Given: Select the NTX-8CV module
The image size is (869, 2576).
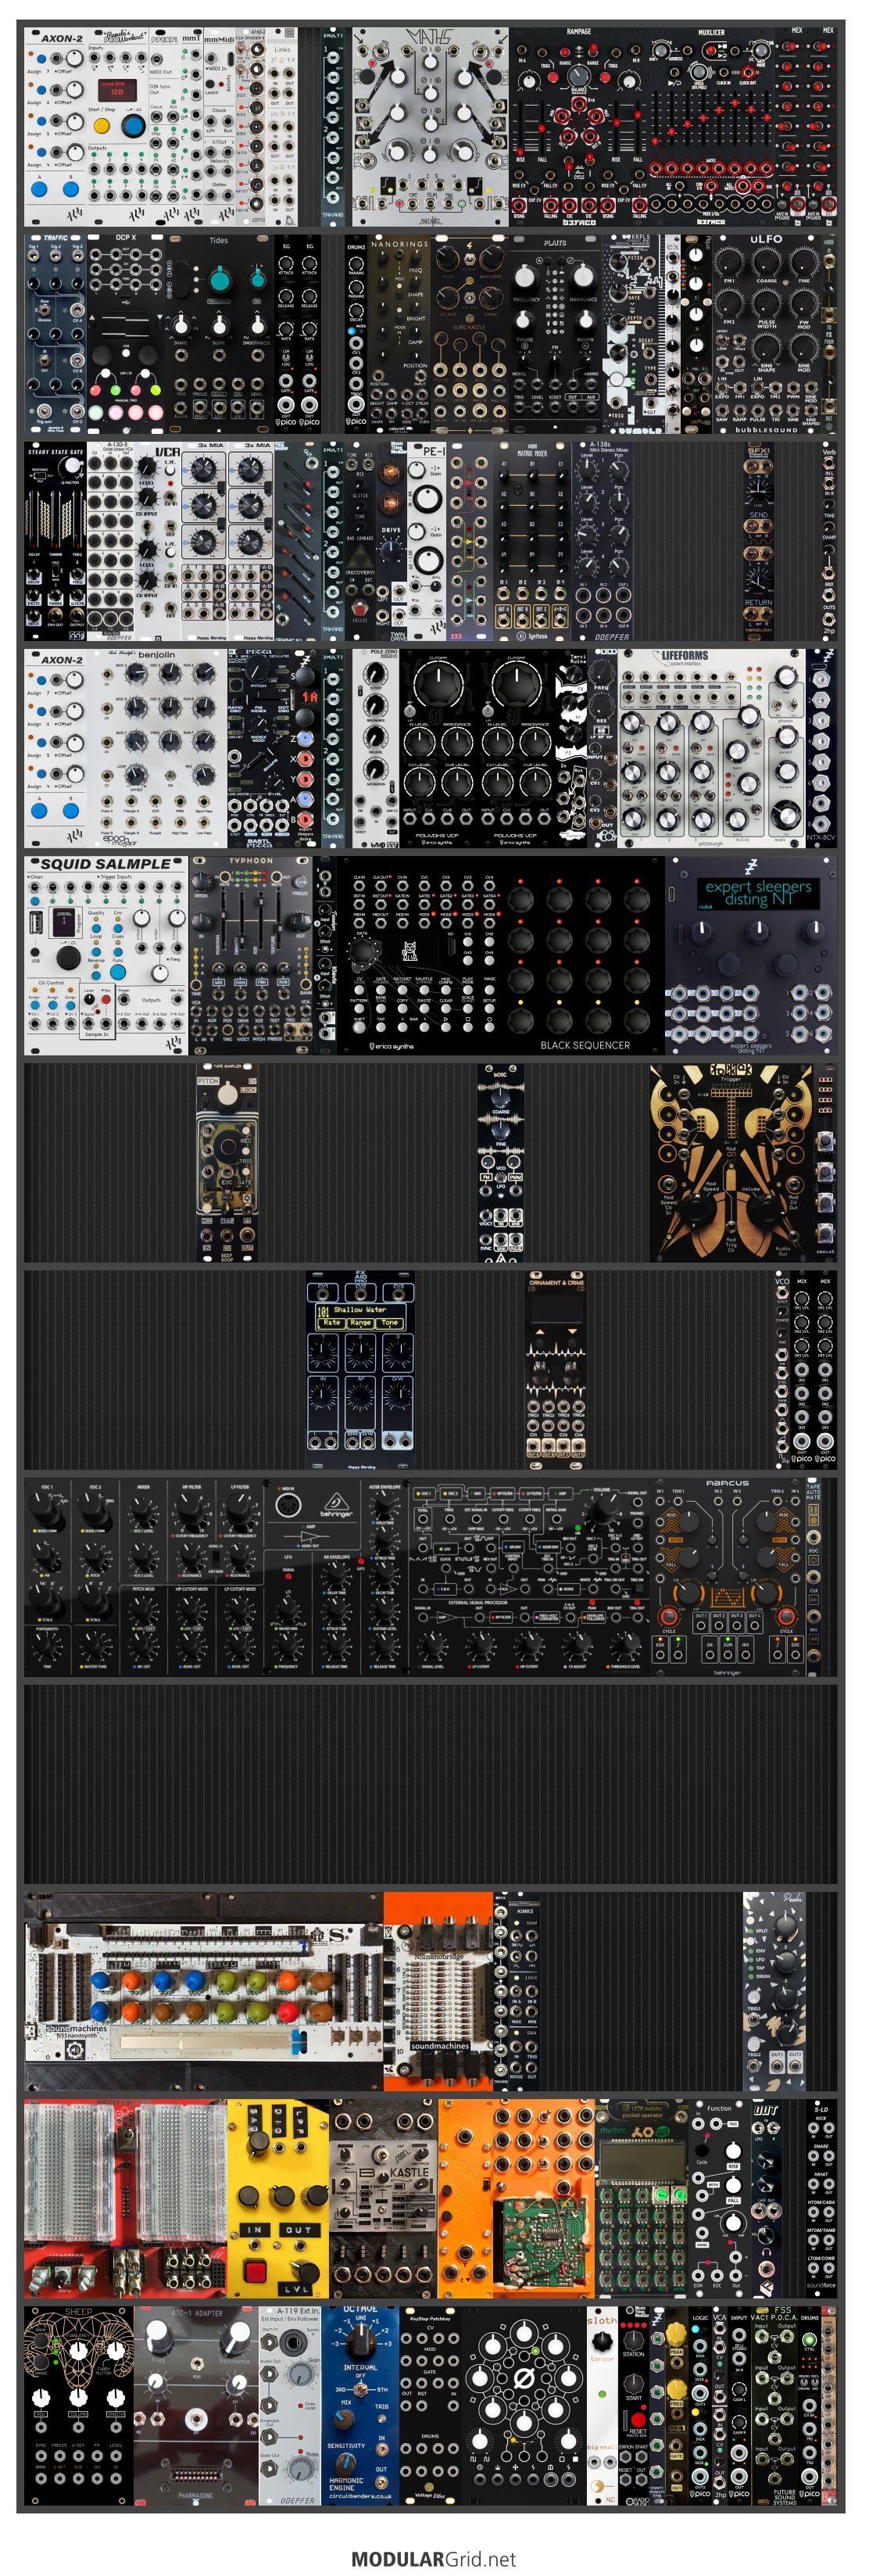Looking at the screenshot, I should [x=820, y=748].
